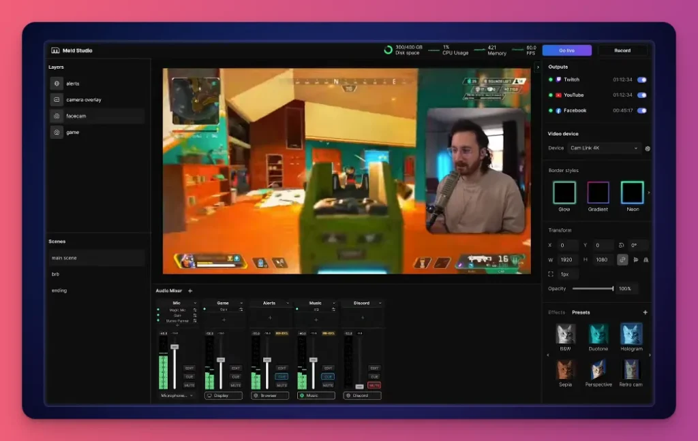Click the Twitch output icon
Image resolution: width=698 pixels, height=441 pixels.
559,80
